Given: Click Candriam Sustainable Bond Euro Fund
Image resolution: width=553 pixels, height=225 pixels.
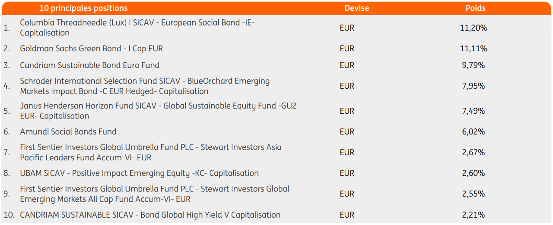Looking at the screenshot, I should pyautogui.click(x=90, y=65).
